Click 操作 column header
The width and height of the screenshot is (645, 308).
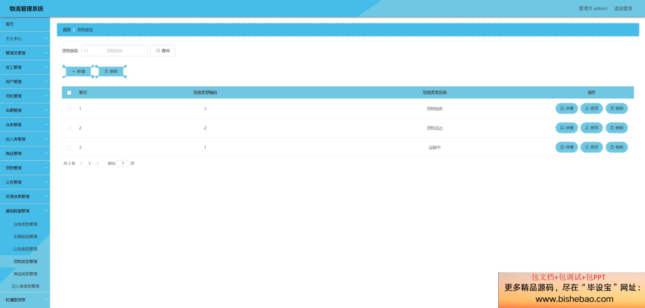pos(592,92)
